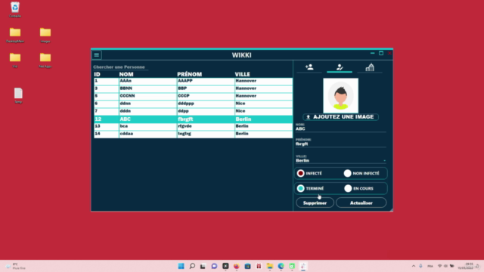The width and height of the screenshot is (484, 272).
Task: Select the INFECTÉ radio button
Action: (x=301, y=173)
